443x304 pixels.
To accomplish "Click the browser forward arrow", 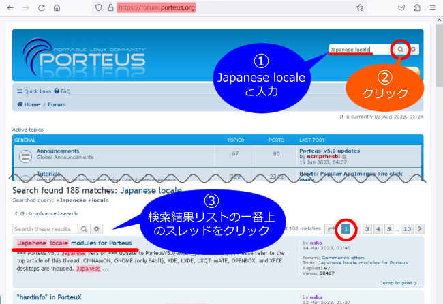I will (26, 7).
